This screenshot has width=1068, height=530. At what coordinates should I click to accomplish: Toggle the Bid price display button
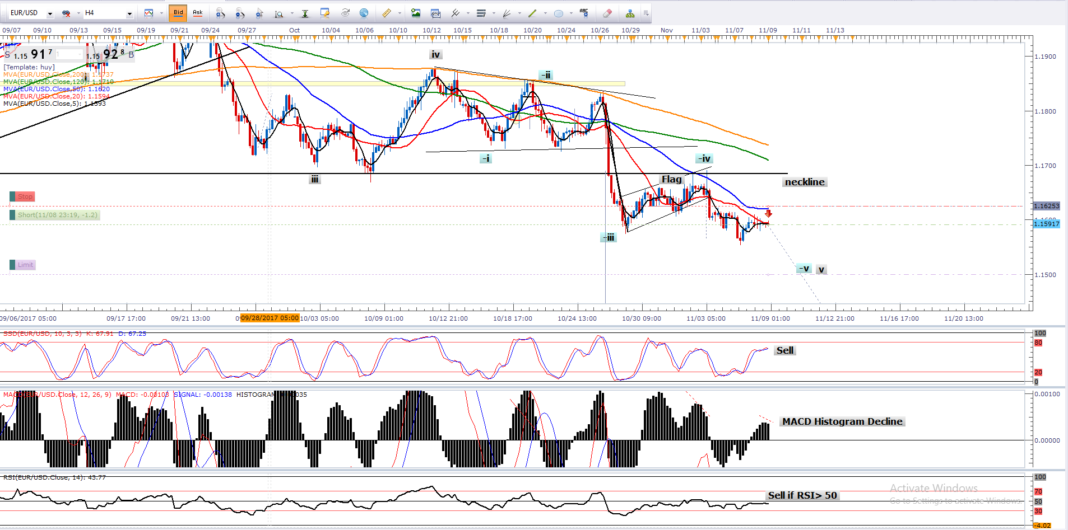click(178, 12)
